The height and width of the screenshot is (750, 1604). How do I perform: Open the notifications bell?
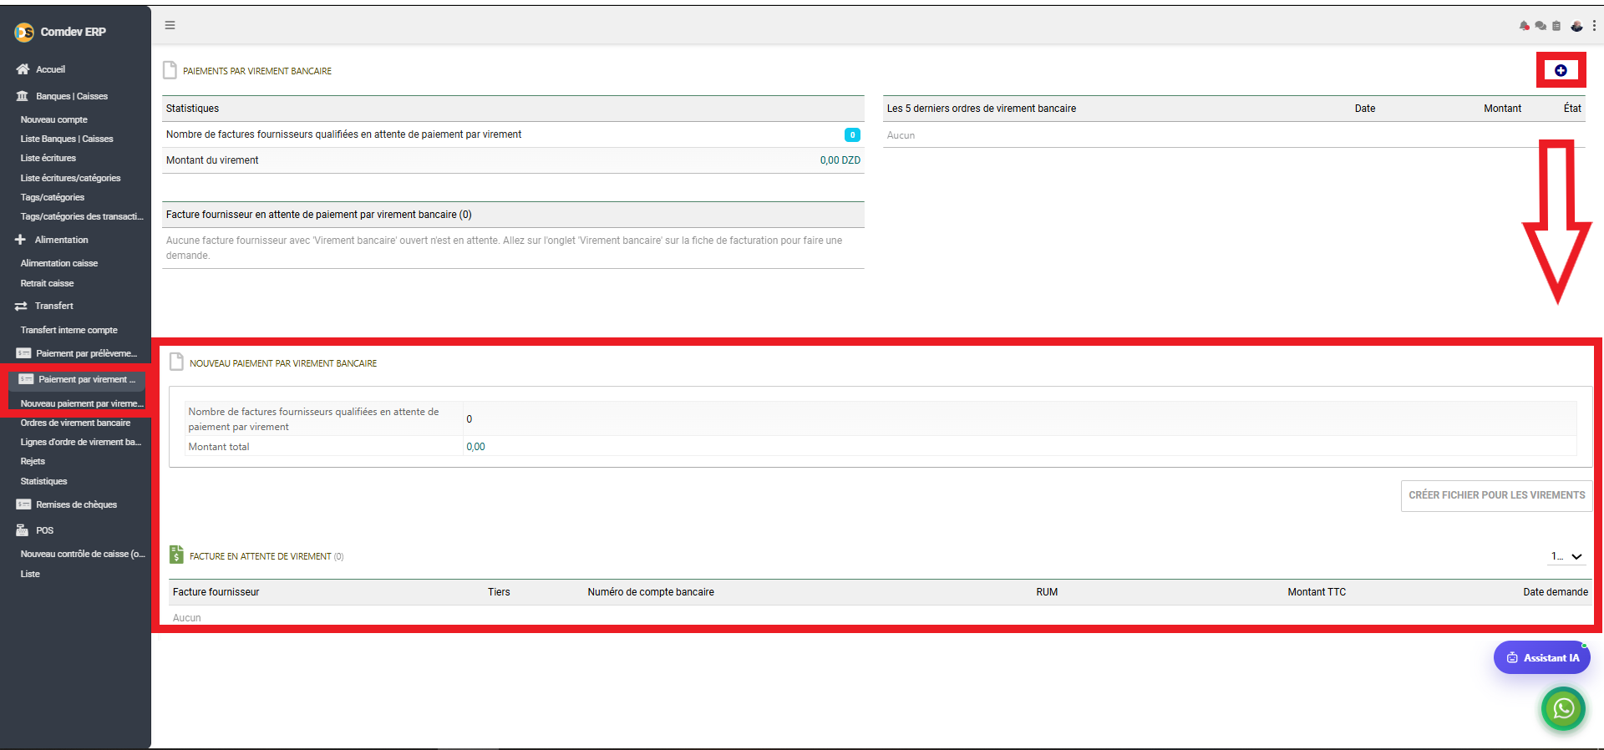point(1525,26)
